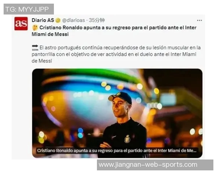Open the Diario AS display name
This screenshot has height=174, width=217.
43,20
